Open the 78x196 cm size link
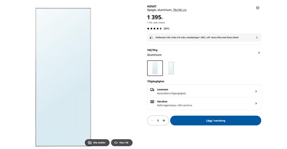Image resolution: width=287 pixels, height=149 pixels. [180, 10]
